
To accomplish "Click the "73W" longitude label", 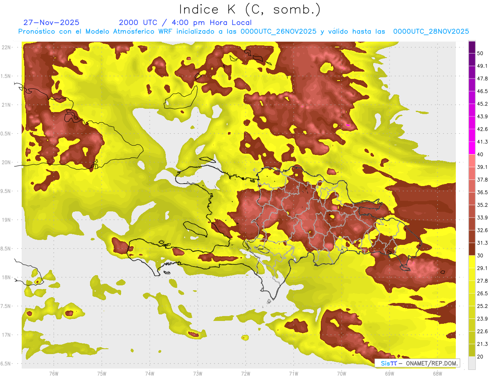I will [197, 374].
